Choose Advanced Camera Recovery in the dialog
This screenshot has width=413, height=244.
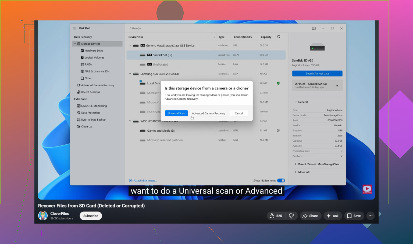(209, 113)
